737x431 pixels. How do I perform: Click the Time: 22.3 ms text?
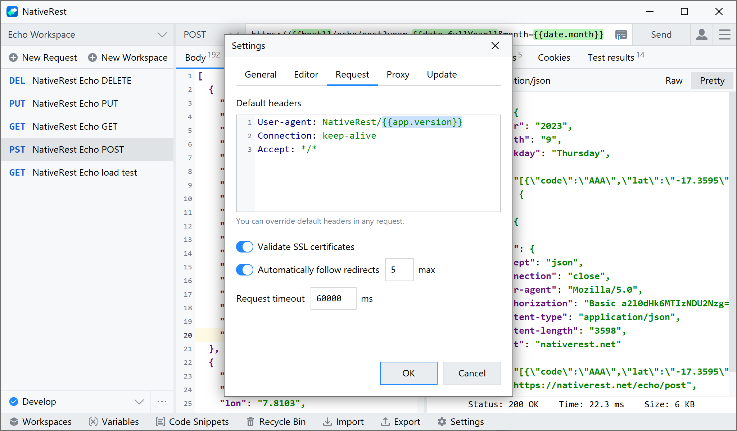(591, 404)
